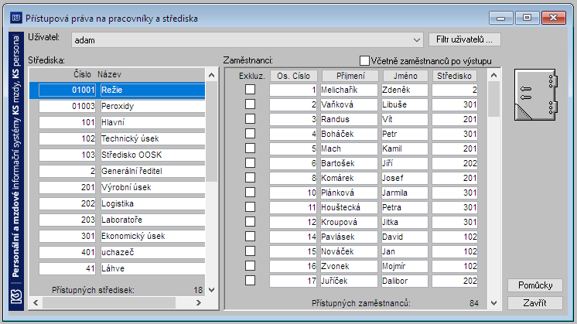Click the Filtr uživatelů button
Screen dimensions: 577x324
pyautogui.click(x=464, y=39)
